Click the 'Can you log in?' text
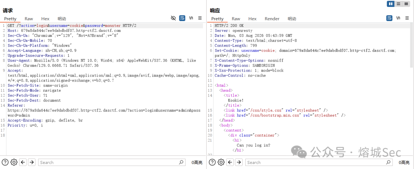Viewport: 414px width, 169px height. (253, 145)
